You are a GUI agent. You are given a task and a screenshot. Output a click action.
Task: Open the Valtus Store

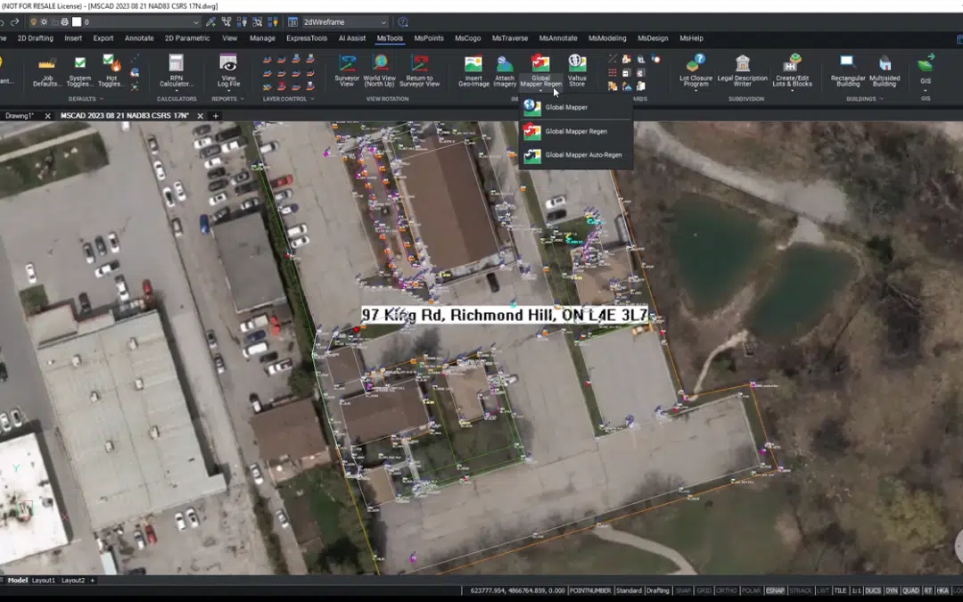pos(577,70)
